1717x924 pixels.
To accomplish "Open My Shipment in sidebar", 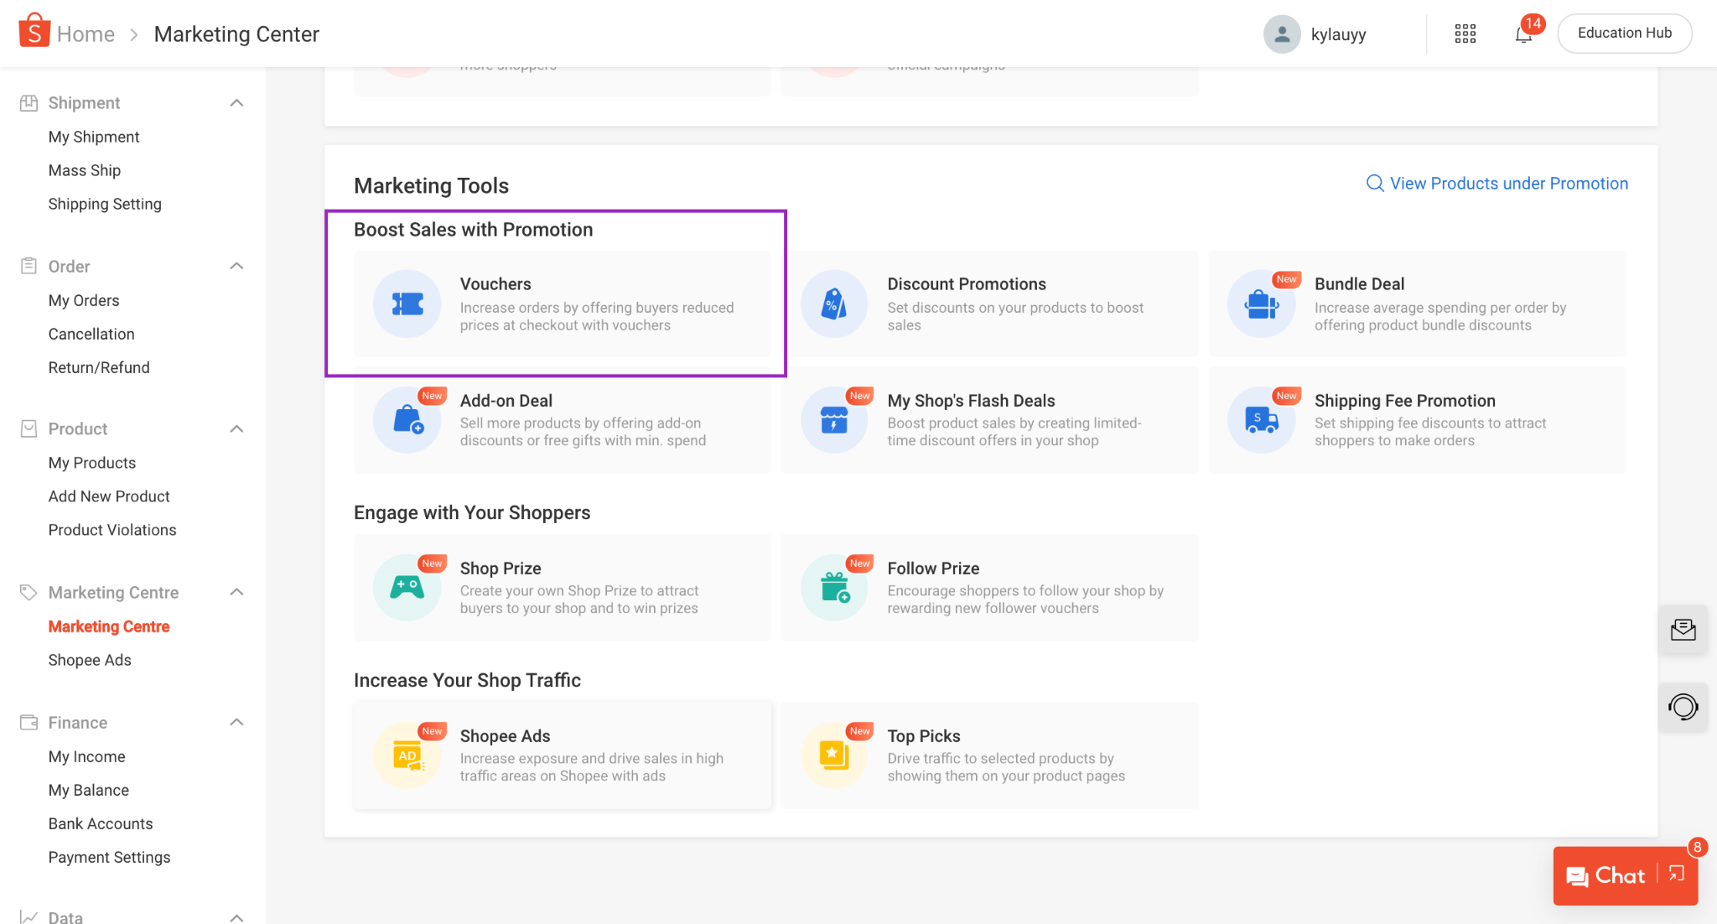I will tap(94, 137).
